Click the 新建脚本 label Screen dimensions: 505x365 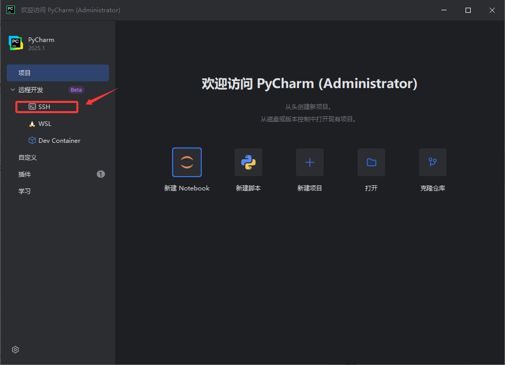248,188
